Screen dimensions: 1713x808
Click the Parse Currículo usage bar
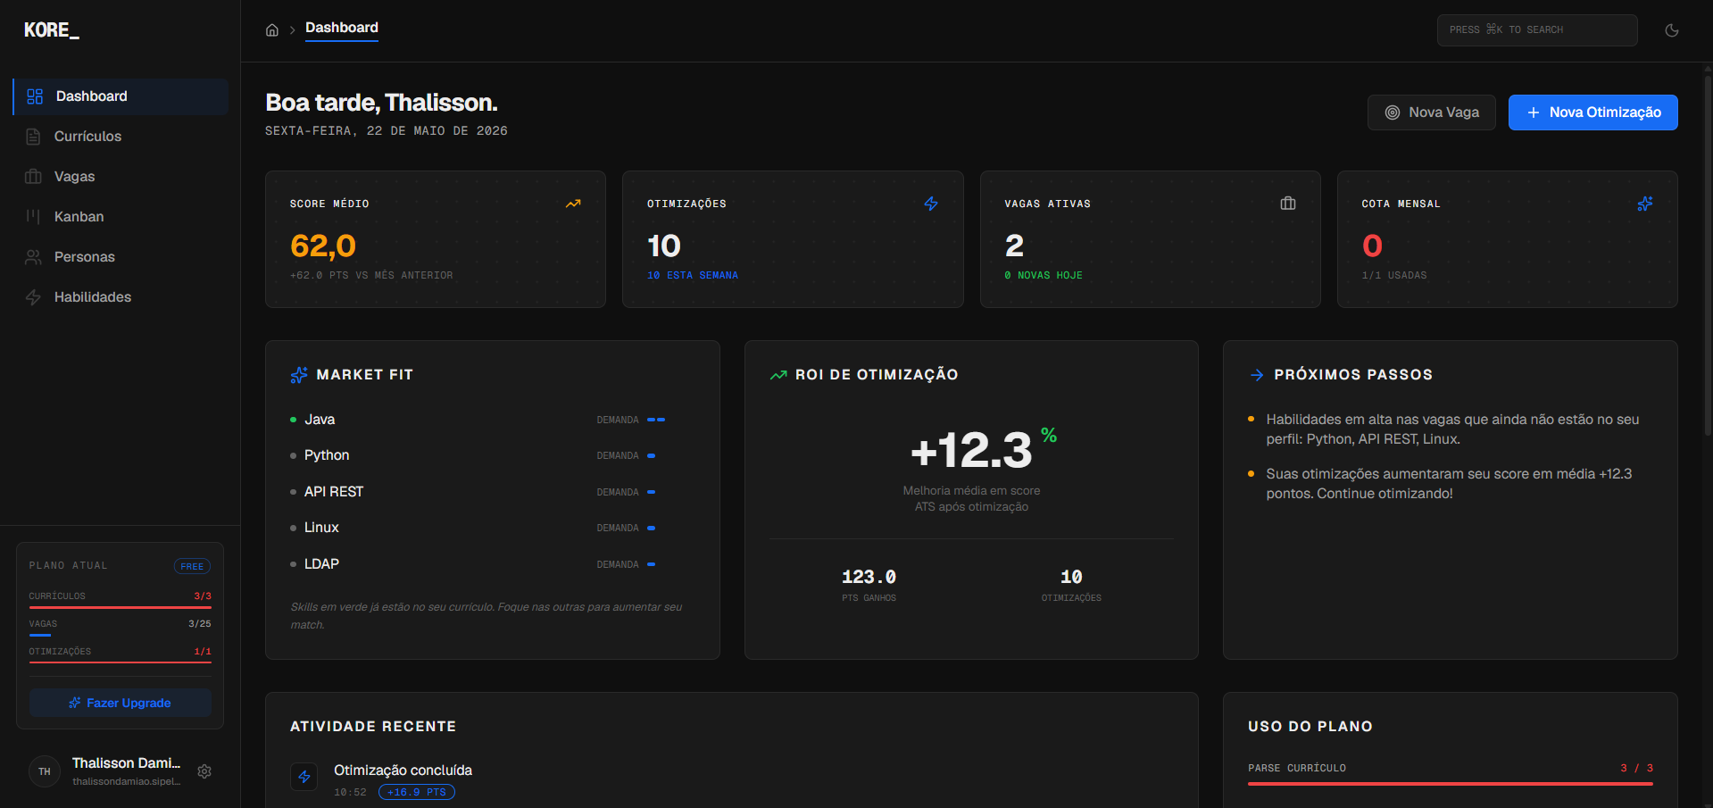(x=1451, y=784)
